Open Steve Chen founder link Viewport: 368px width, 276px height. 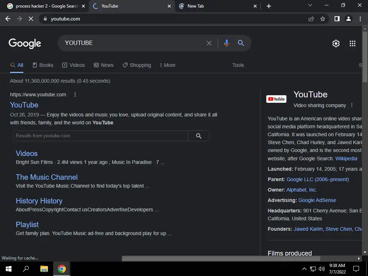click(x=339, y=229)
